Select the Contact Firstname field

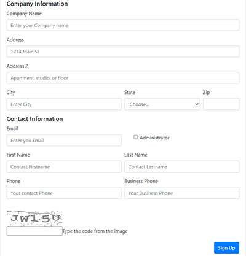(64, 166)
